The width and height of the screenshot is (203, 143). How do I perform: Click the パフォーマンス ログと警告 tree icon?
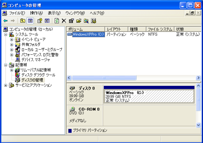point(17,55)
